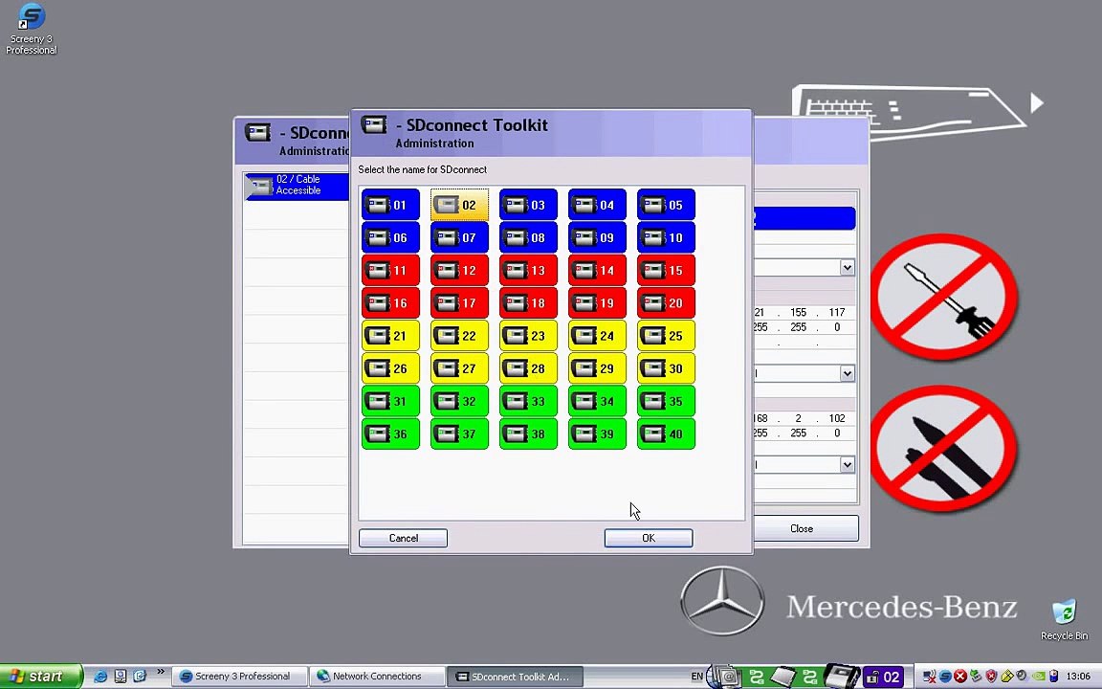The image size is (1102, 689).
Task: Choose SDconnect name 05
Action: point(666,205)
